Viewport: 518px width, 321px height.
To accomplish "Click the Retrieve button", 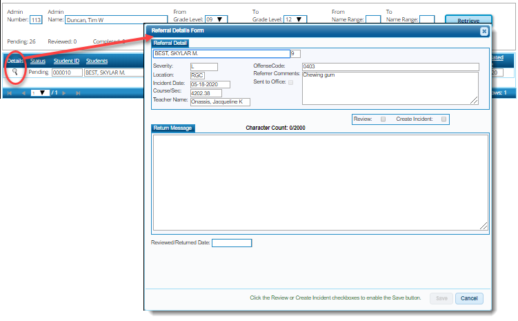I will 468,21.
